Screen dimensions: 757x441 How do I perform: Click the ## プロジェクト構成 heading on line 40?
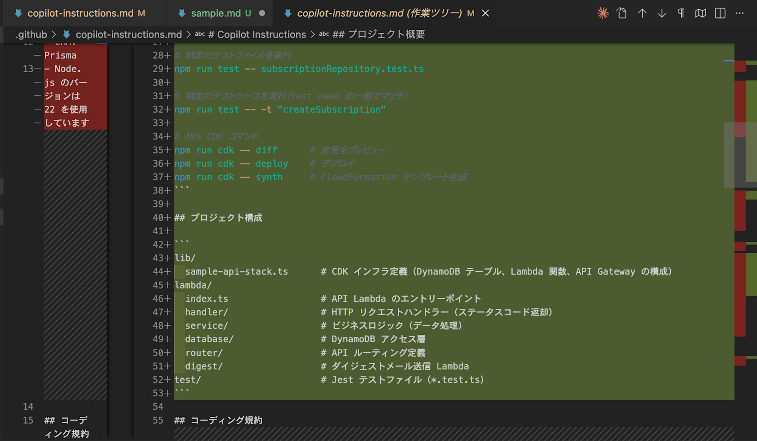click(x=218, y=218)
